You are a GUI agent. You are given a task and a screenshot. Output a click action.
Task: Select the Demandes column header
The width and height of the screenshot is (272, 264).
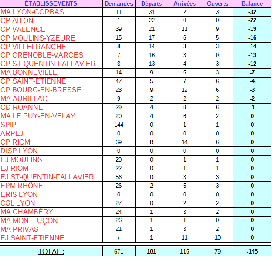119,4
